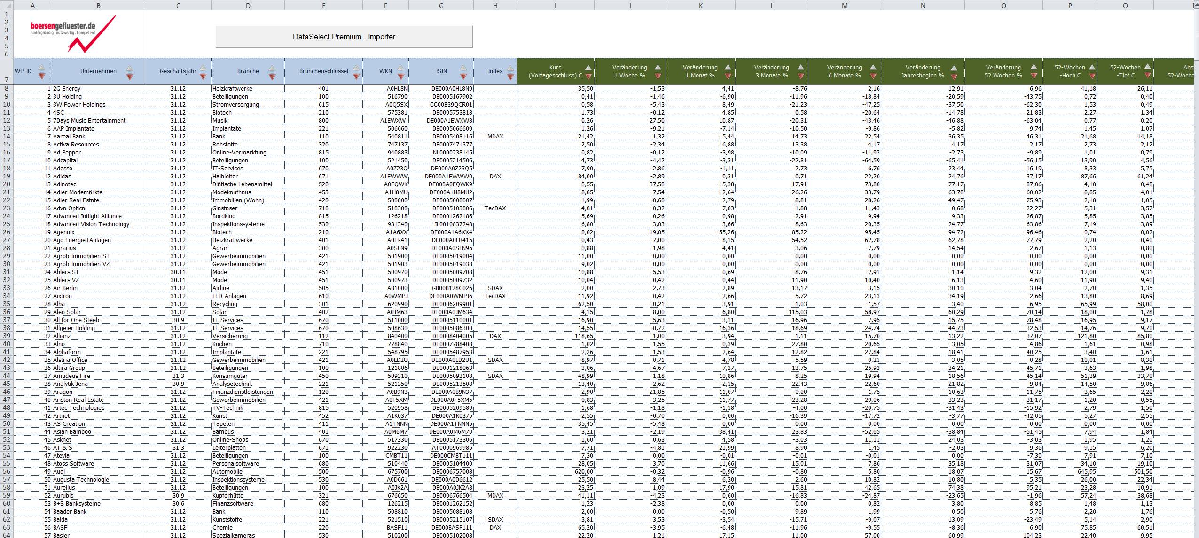The height and width of the screenshot is (538, 1199).
Task: Select ISIN cell DE000A1EWWW0
Action: tap(441, 176)
